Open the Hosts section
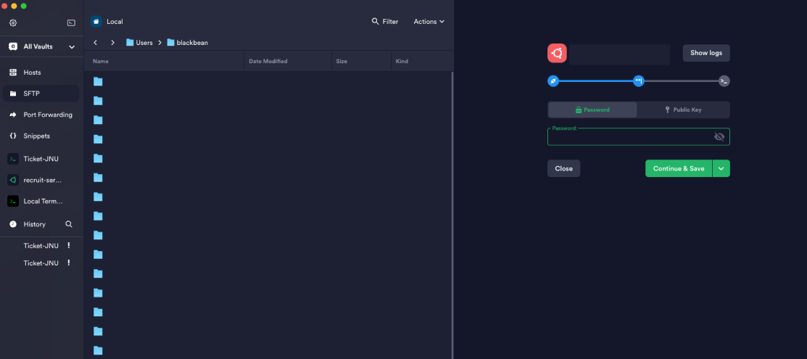This screenshot has height=359, width=807. pyautogui.click(x=41, y=72)
